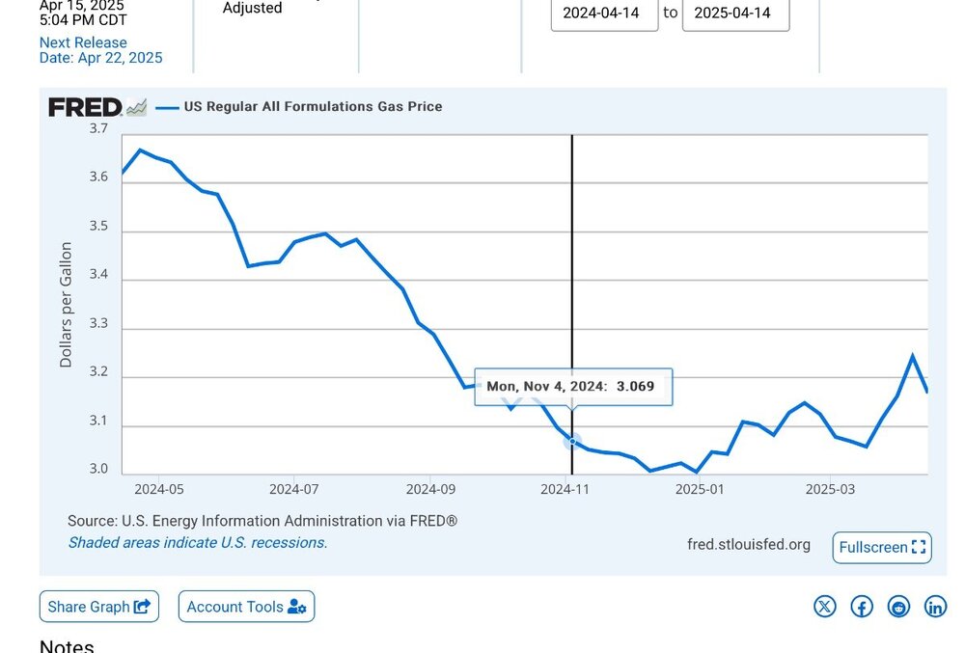Viewport: 965px width, 653px height.
Task: Click the Source: U.S. Energy Information Administration text
Action: click(x=262, y=521)
